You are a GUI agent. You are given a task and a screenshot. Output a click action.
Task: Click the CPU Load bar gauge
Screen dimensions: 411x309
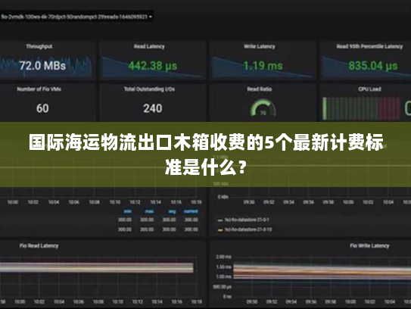(361, 108)
